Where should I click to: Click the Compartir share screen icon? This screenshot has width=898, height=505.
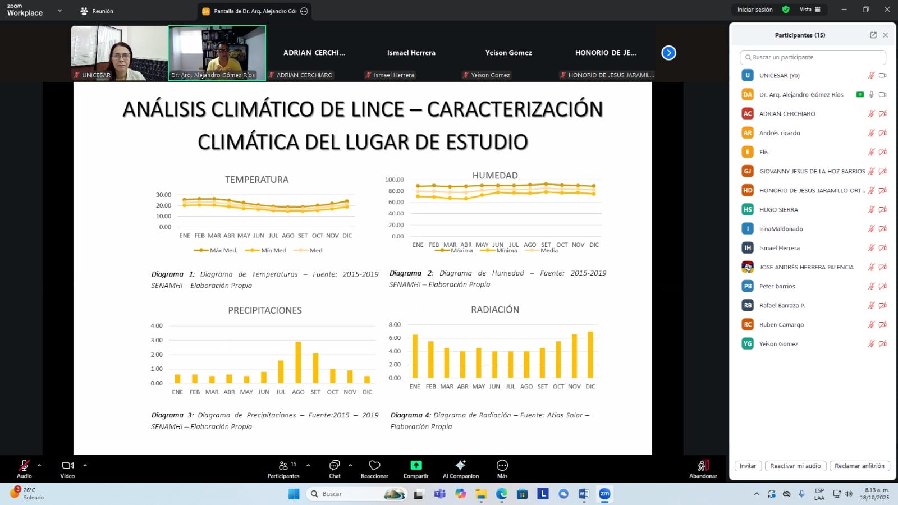tap(416, 466)
